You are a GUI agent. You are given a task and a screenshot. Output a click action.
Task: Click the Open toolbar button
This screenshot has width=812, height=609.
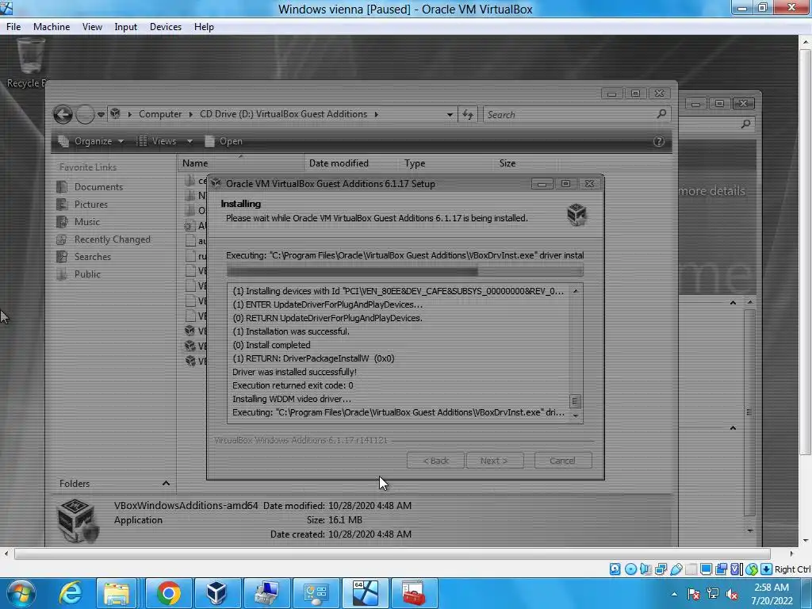point(224,141)
